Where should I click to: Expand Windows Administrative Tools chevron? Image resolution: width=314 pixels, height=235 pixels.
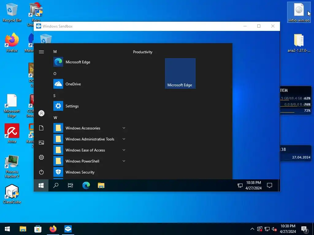click(x=124, y=139)
